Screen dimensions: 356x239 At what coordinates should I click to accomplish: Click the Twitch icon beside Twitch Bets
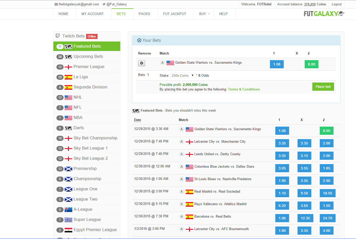click(58, 36)
